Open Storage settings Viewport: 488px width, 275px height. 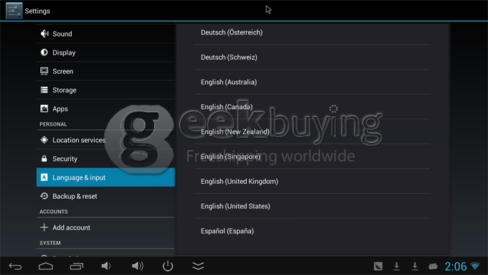click(105, 90)
